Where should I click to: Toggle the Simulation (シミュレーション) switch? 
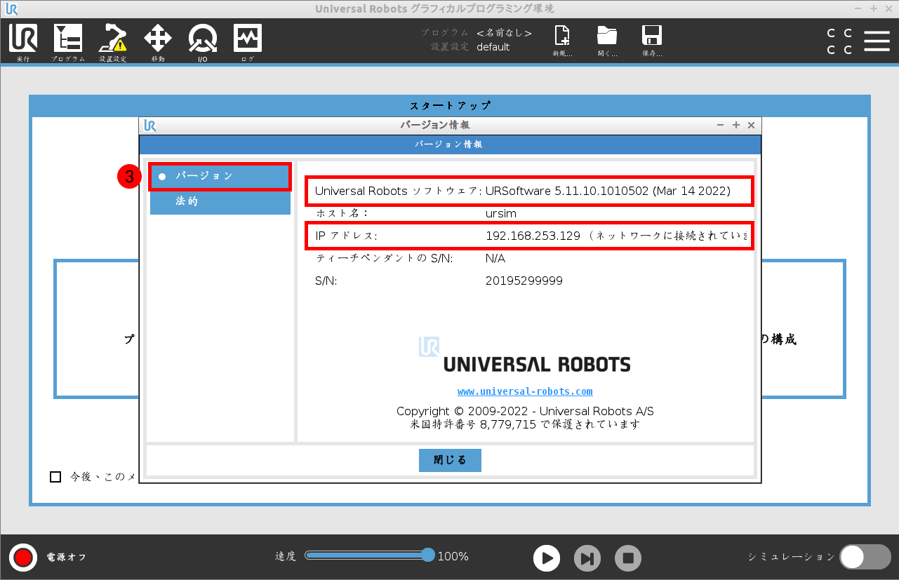click(865, 557)
